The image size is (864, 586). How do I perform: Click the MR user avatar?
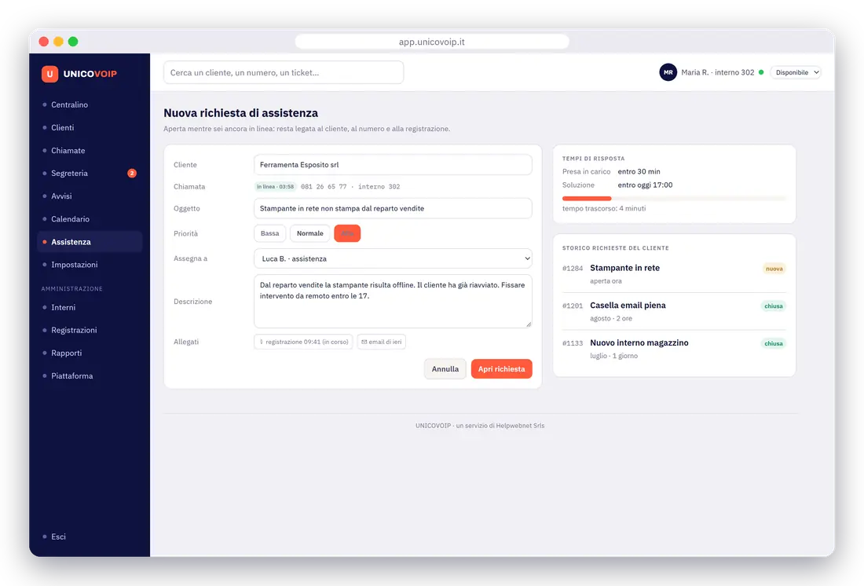pos(668,72)
